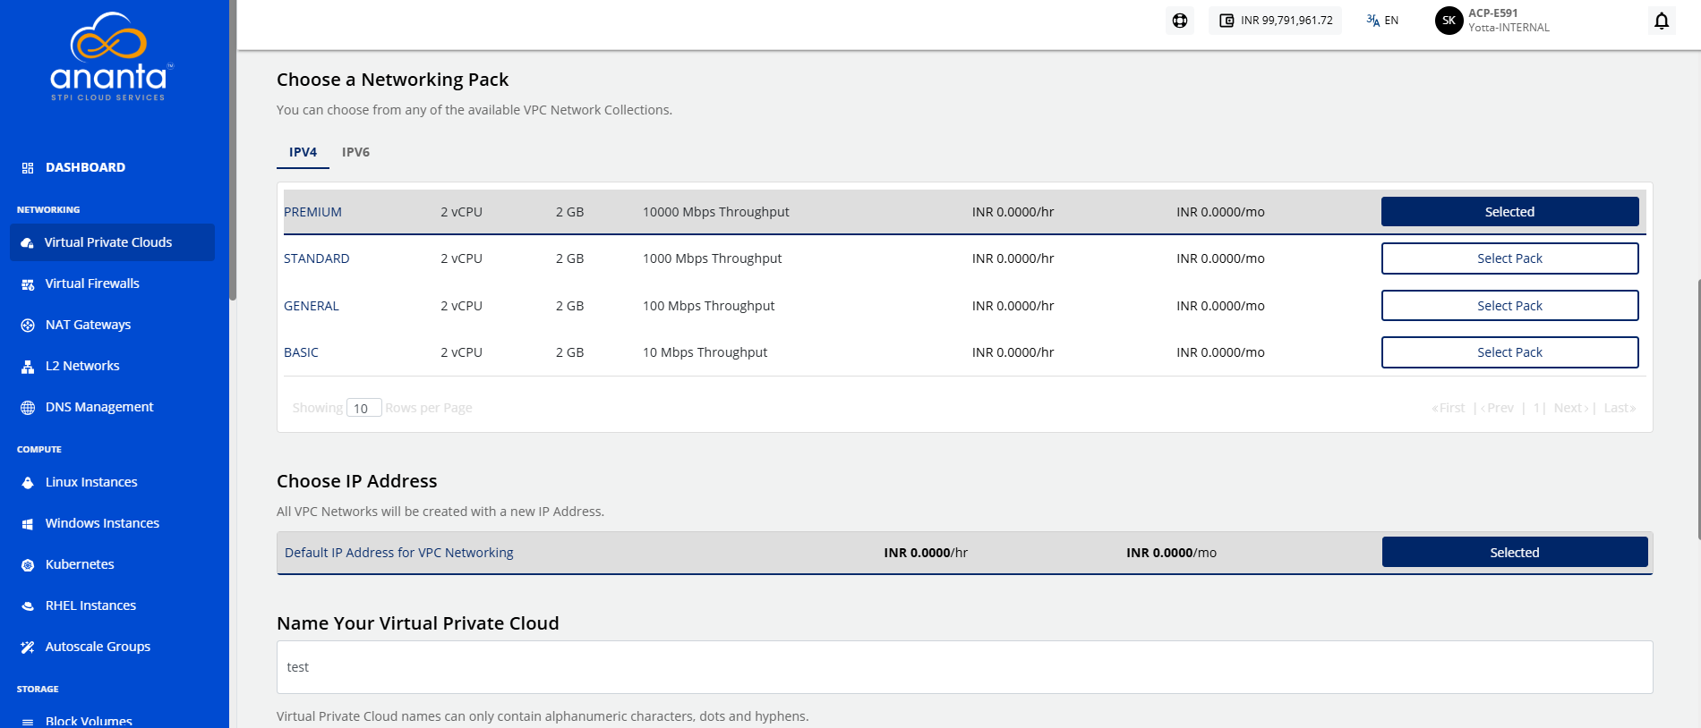Click the L2 Networks sidebar icon
This screenshot has width=1701, height=728.
click(28, 367)
